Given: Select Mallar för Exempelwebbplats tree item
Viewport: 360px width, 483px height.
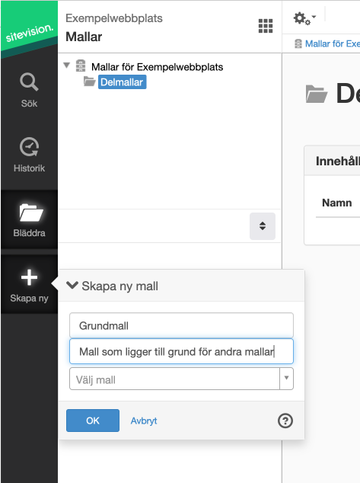Looking at the screenshot, I should pos(157,67).
